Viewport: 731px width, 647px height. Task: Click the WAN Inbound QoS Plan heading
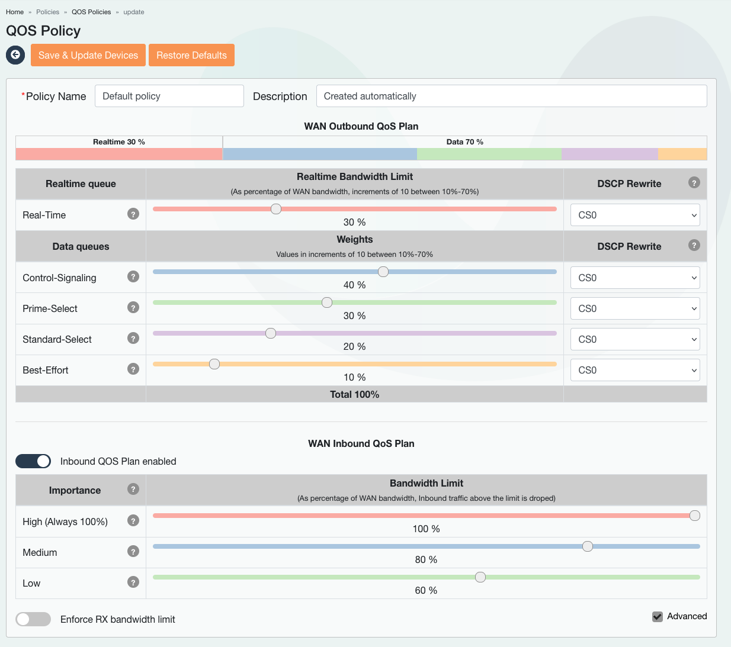click(x=361, y=443)
